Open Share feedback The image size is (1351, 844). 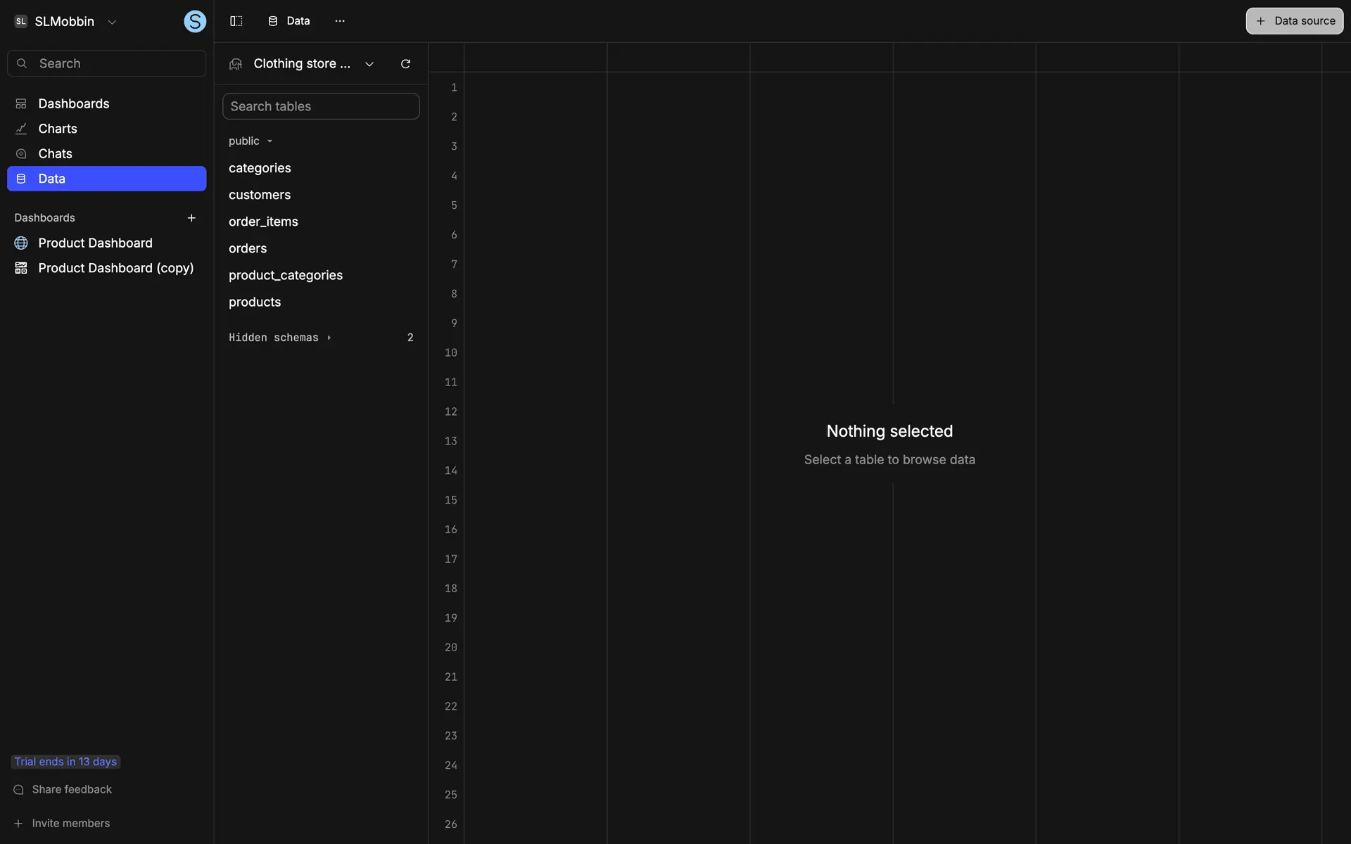(x=72, y=790)
